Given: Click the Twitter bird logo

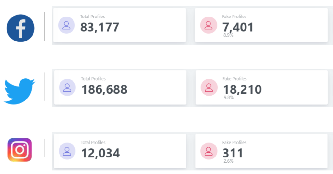Looking at the screenshot, I should 20,91.
